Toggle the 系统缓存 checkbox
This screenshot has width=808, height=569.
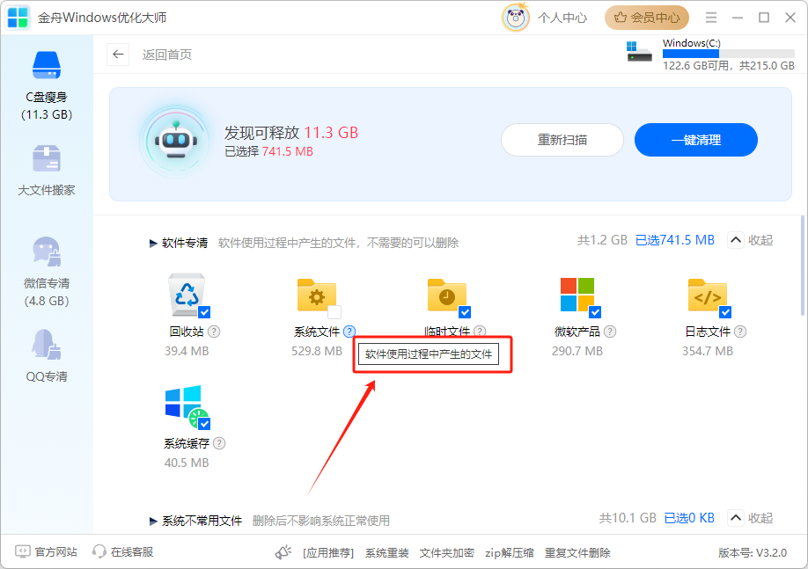204,424
